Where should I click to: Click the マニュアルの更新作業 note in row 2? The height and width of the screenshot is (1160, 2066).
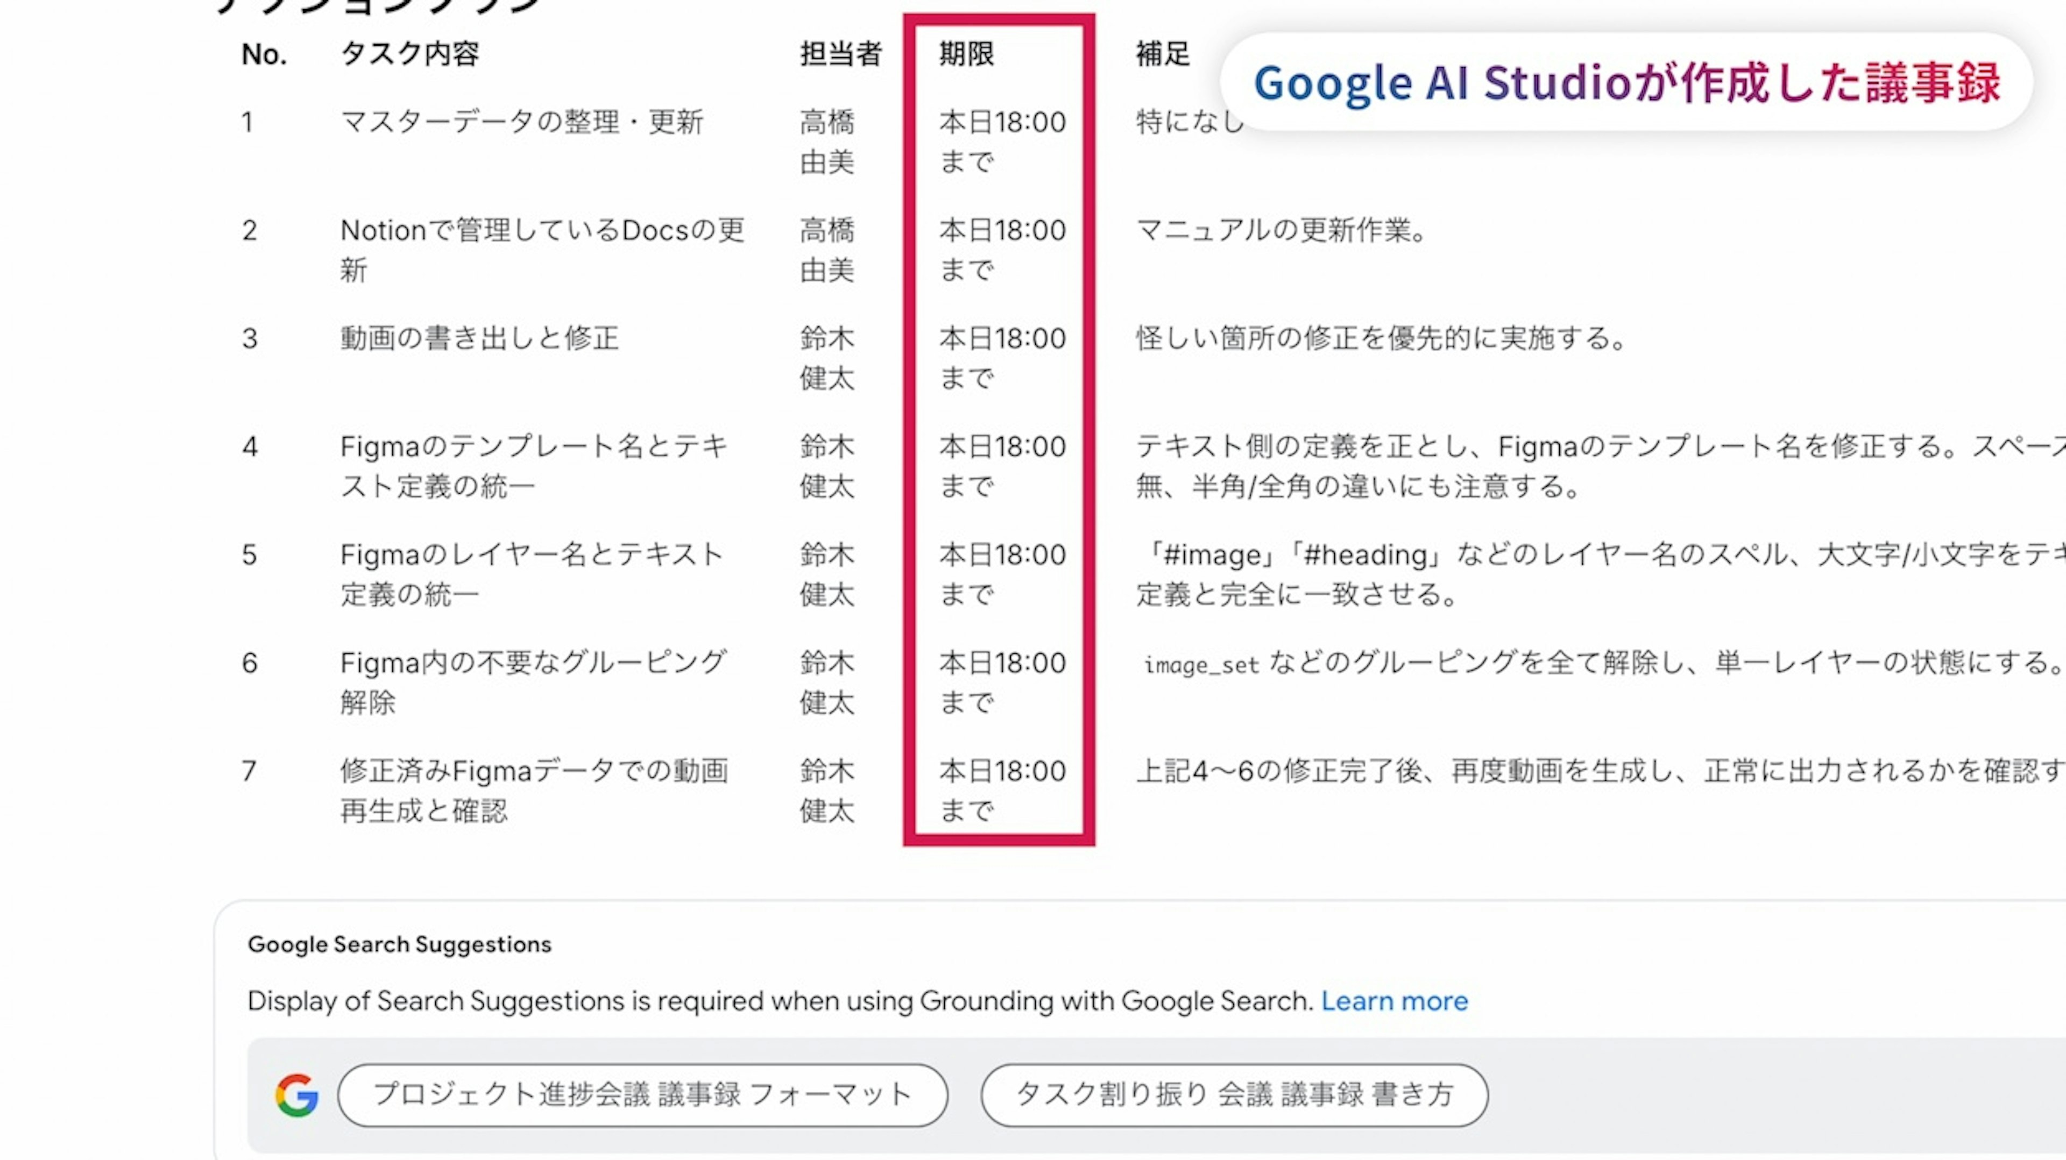pyautogui.click(x=1281, y=231)
